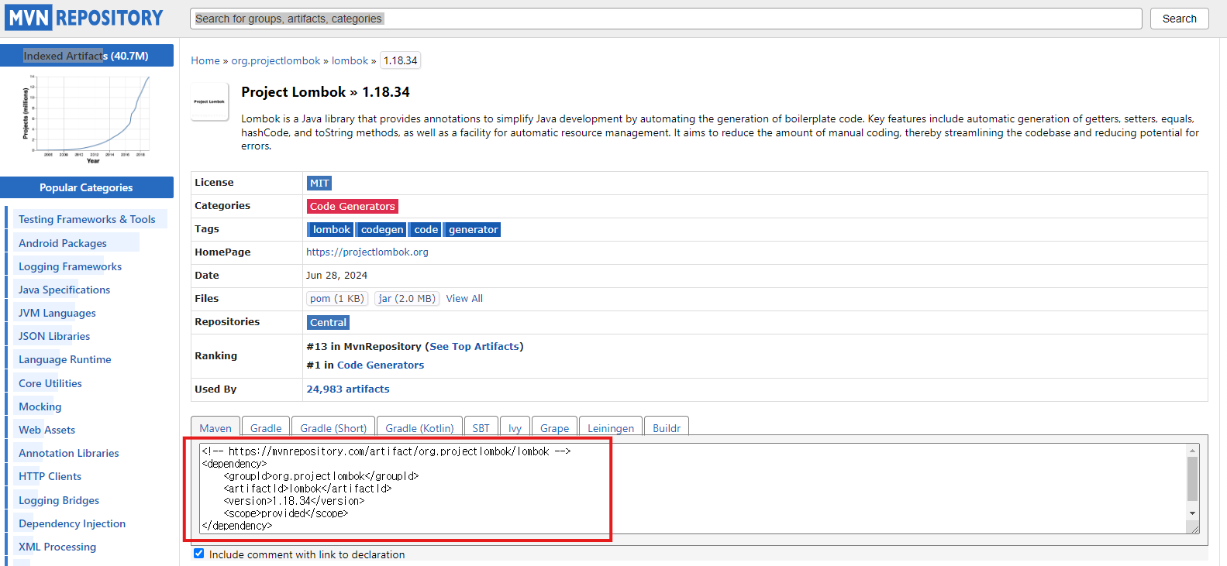
Task: Switch to the Gradle tab
Action: (x=266, y=427)
